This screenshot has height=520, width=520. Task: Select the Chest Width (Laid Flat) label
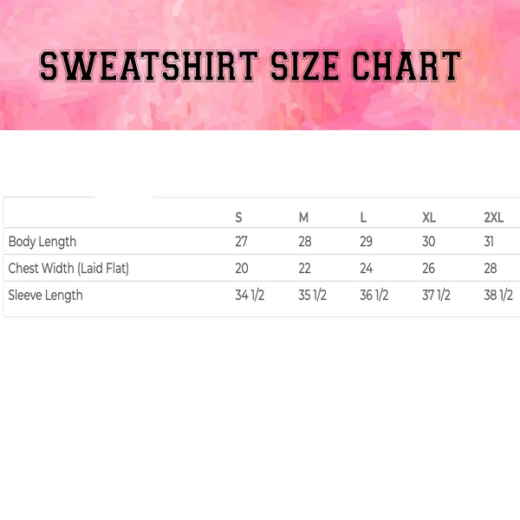click(x=68, y=269)
